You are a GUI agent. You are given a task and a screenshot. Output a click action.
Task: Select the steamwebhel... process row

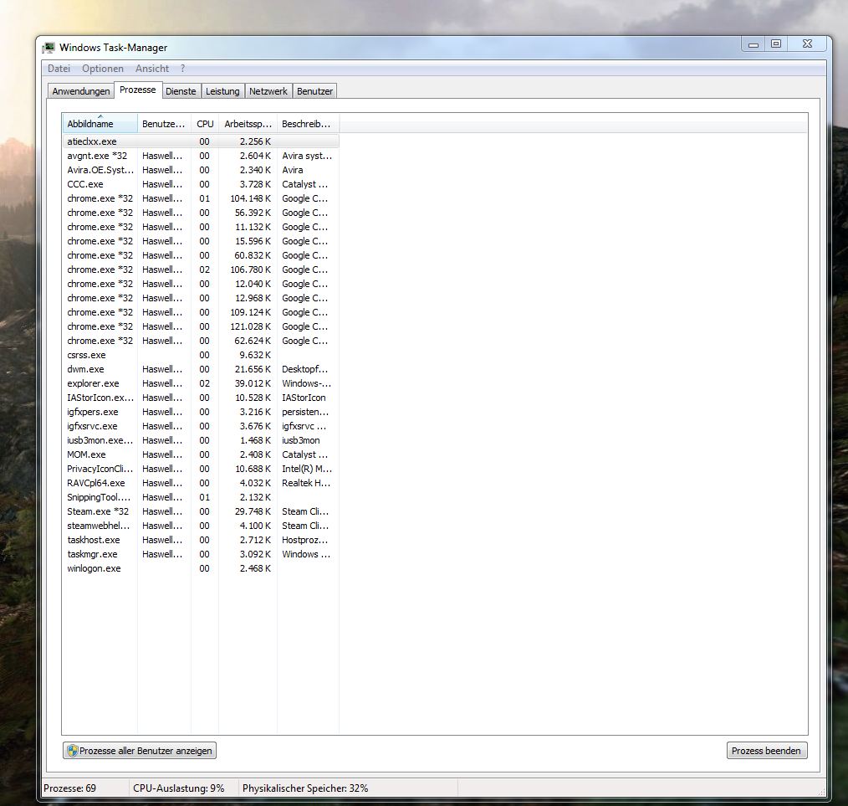[201, 526]
